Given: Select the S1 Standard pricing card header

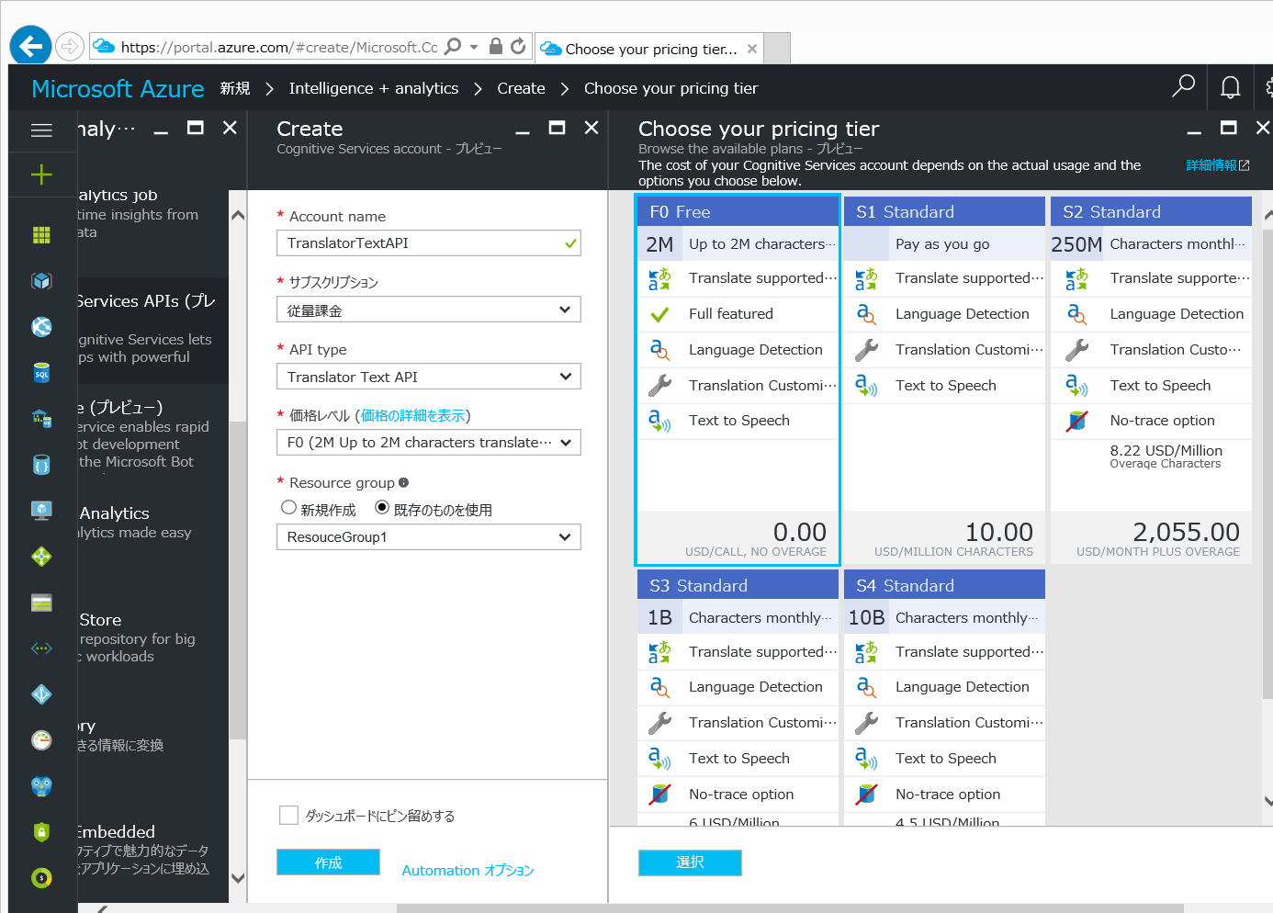Looking at the screenshot, I should click(x=944, y=212).
